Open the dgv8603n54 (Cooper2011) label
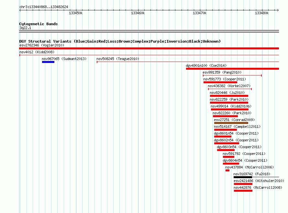Screen dimensions: 288x213 pyautogui.click(x=239, y=147)
